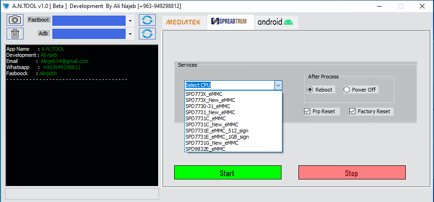The width and height of the screenshot is (434, 202).
Task: Click the +963949298812 Whatsapp number
Action: click(x=62, y=67)
